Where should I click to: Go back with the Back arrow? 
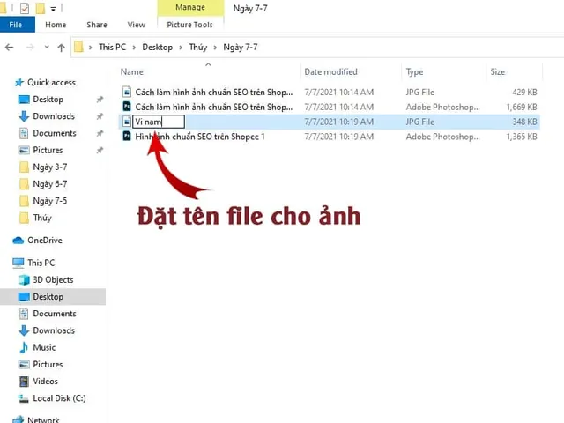(x=10, y=47)
